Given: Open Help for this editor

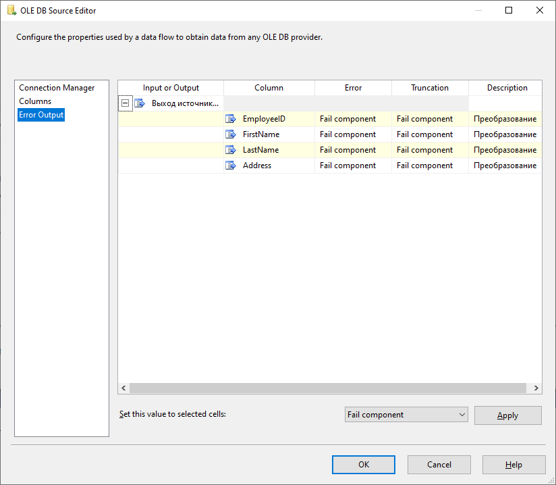Looking at the screenshot, I should pyautogui.click(x=513, y=465).
